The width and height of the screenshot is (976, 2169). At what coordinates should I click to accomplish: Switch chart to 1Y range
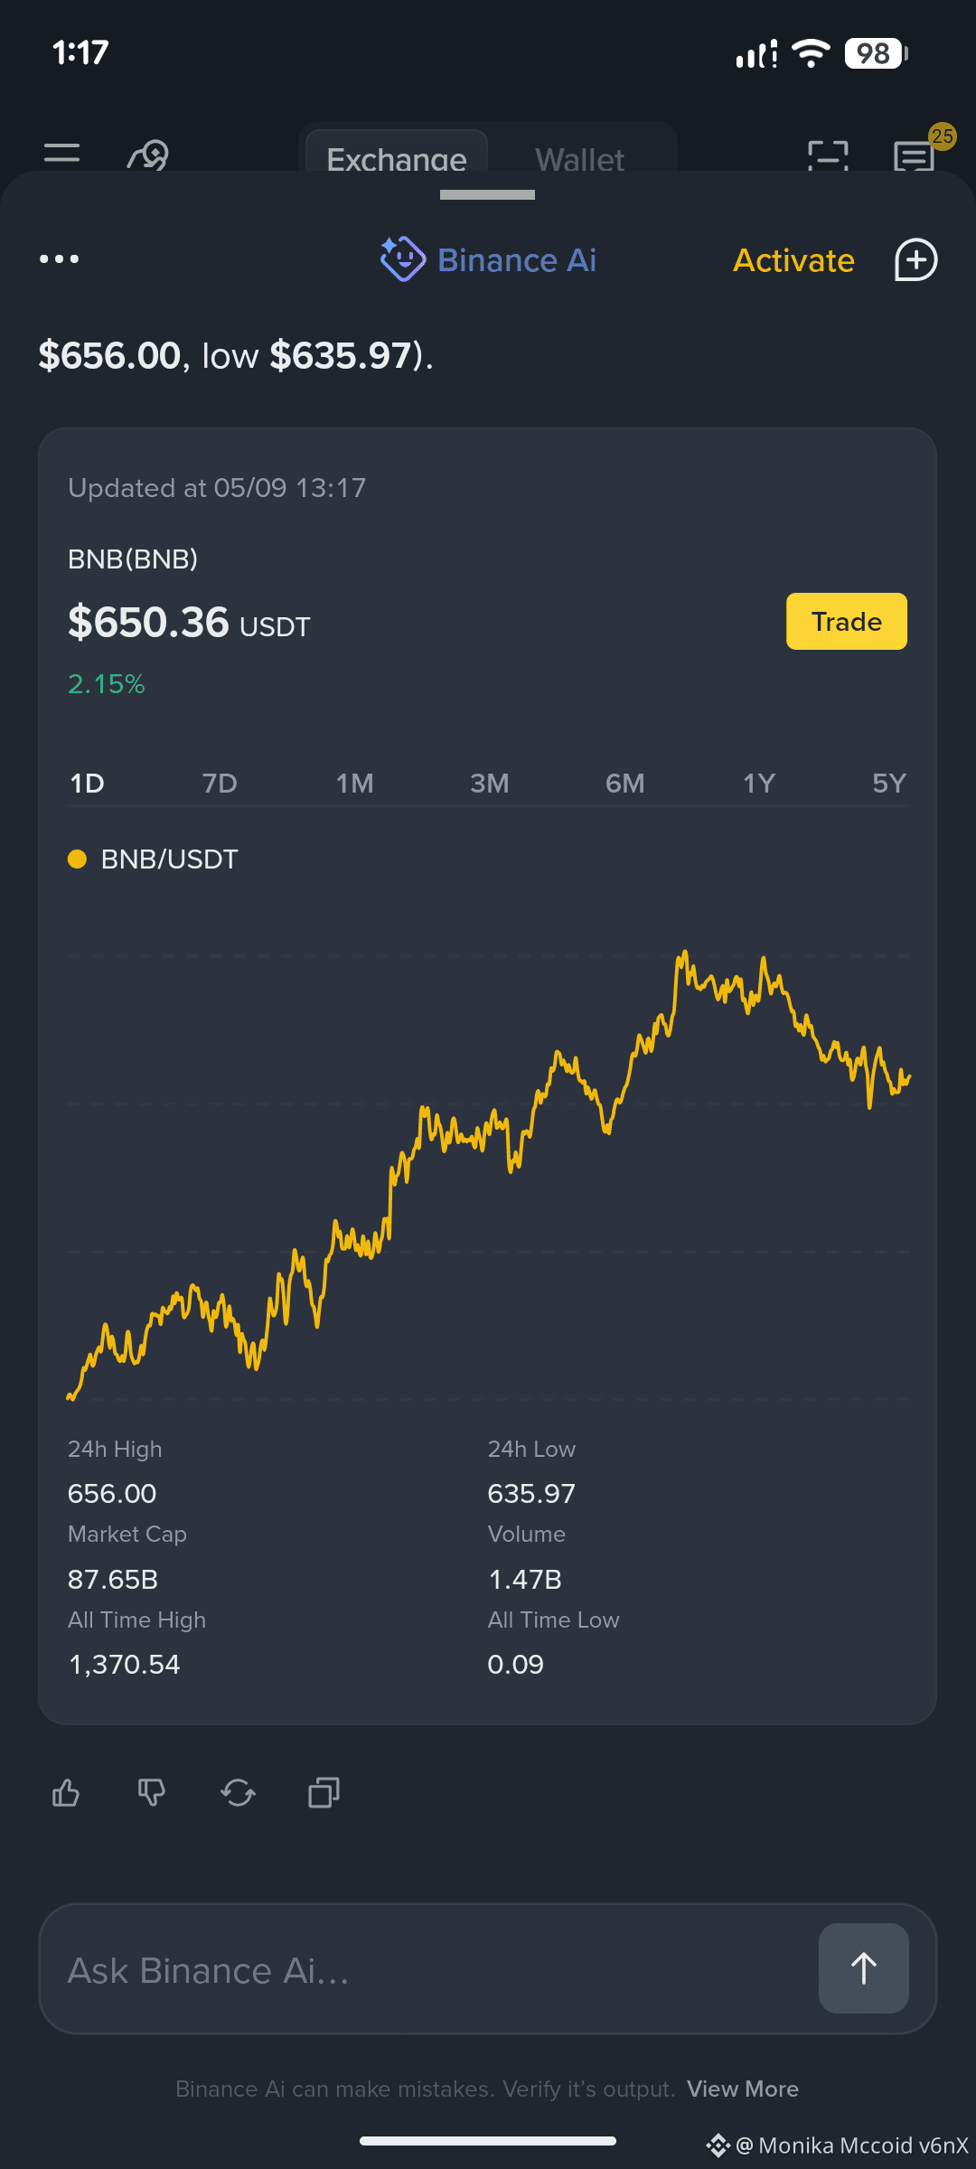tap(759, 783)
